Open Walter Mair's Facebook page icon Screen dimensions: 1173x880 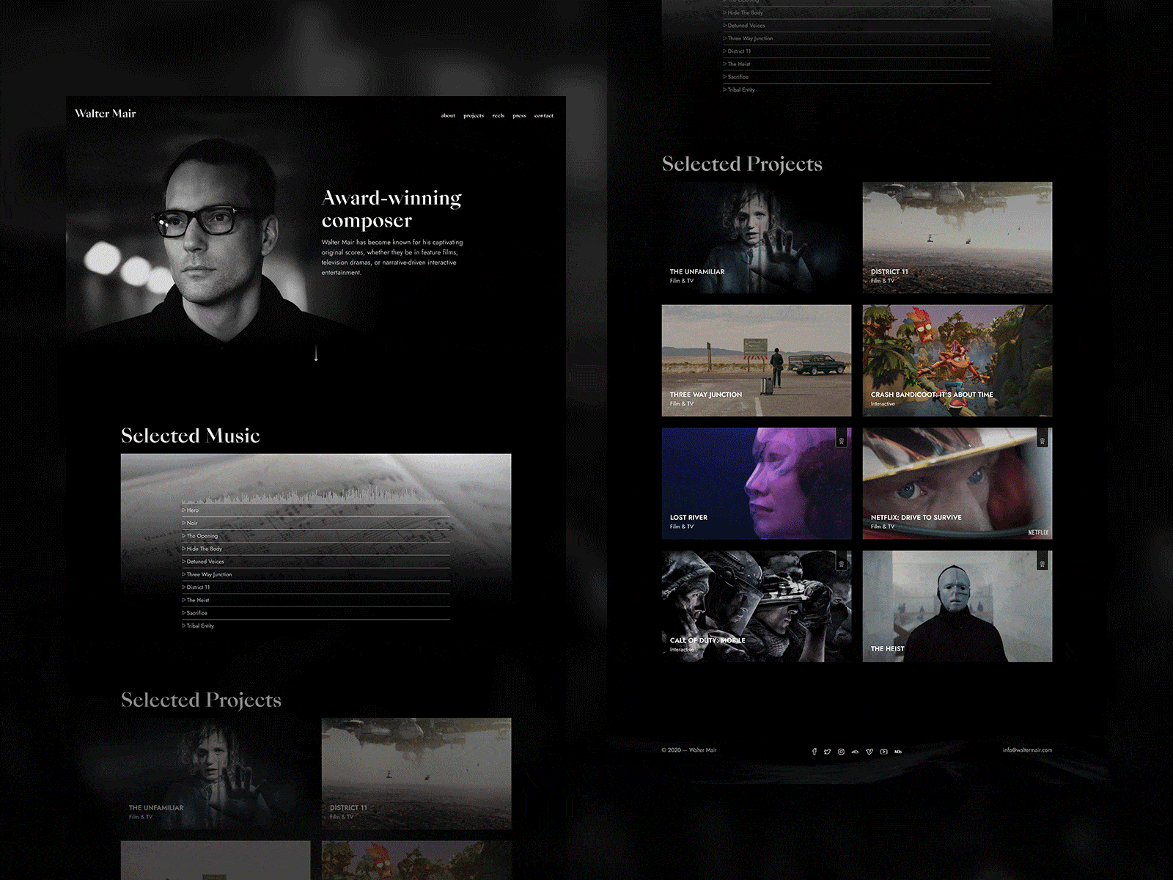(815, 752)
